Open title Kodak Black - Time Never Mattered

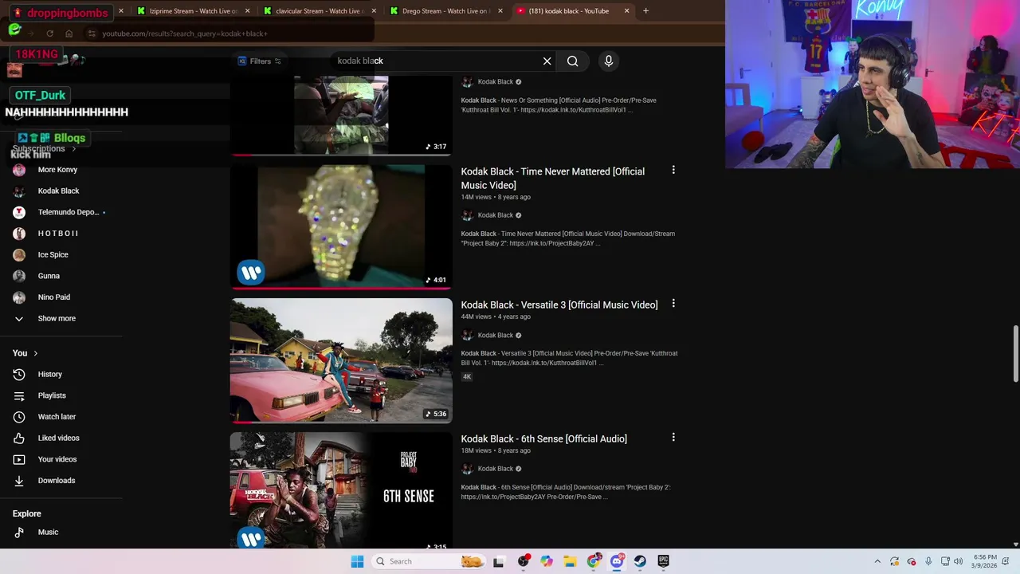(552, 178)
